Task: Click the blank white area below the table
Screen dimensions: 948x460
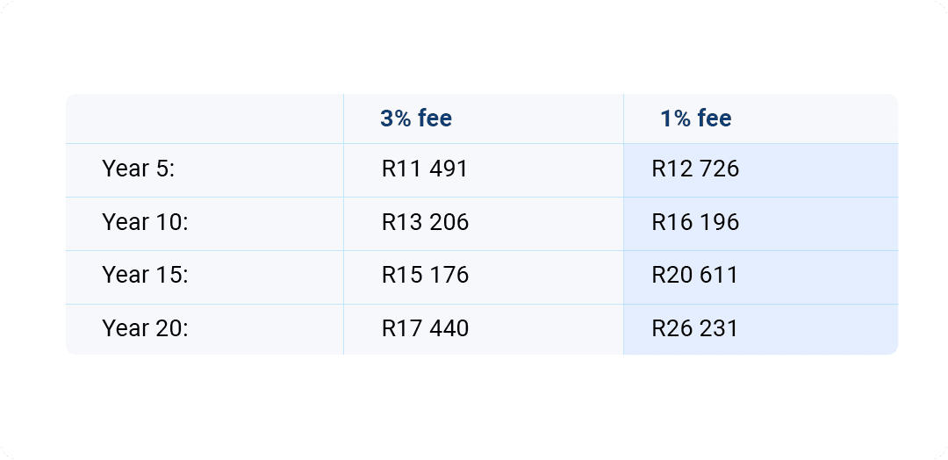Action: (474, 404)
